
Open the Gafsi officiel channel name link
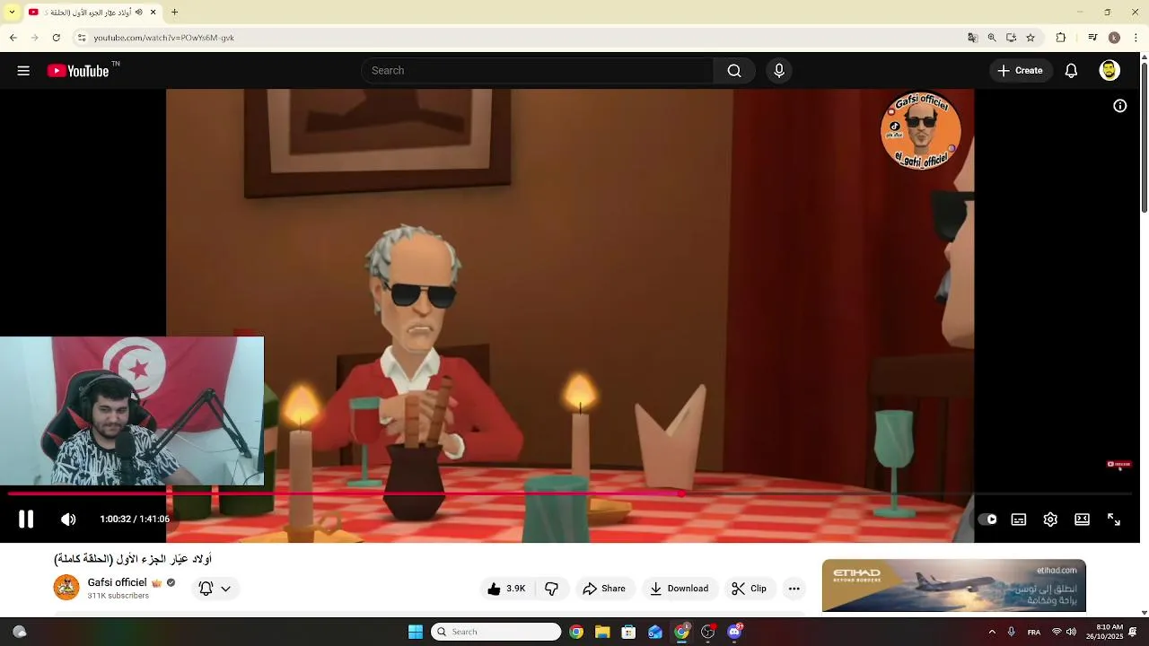point(117,582)
